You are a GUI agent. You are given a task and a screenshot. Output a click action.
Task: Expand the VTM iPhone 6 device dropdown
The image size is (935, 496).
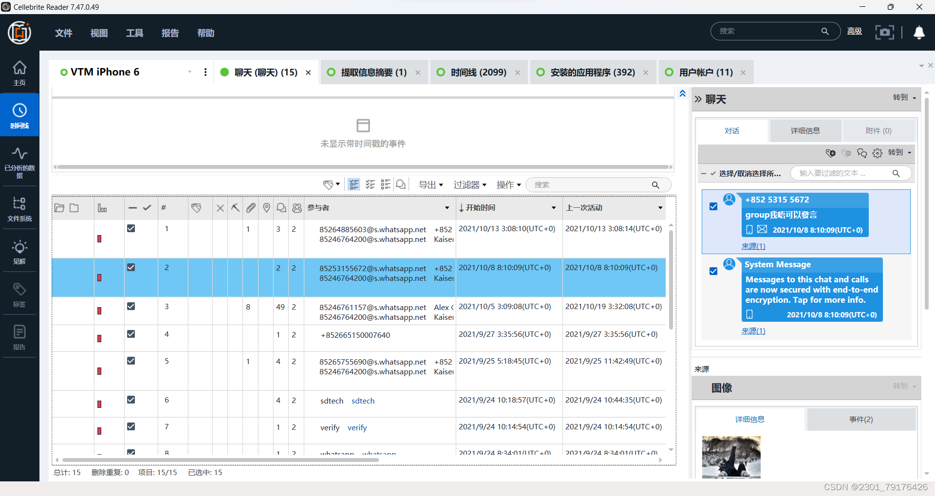click(189, 72)
